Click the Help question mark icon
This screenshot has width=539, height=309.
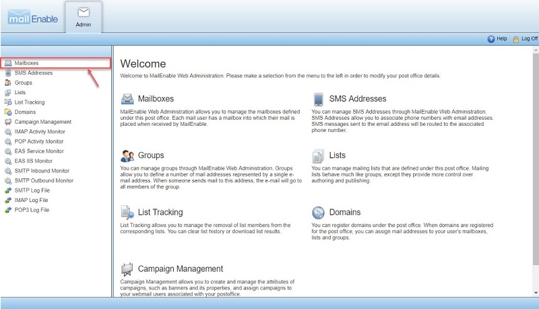coord(491,39)
